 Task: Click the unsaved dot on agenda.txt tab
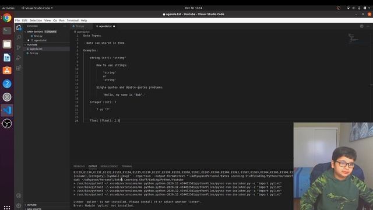(114, 26)
